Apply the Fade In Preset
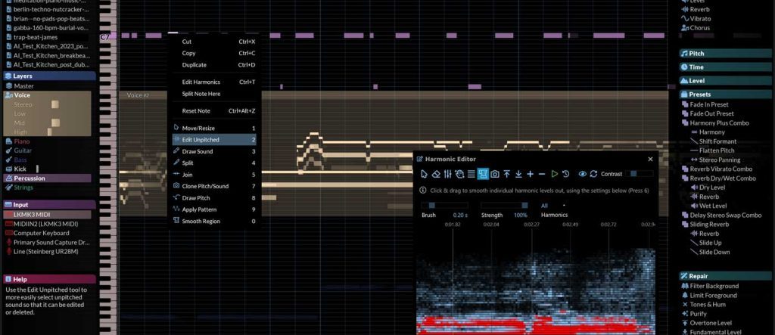Image resolution: width=775 pixels, height=335 pixels. coord(708,105)
